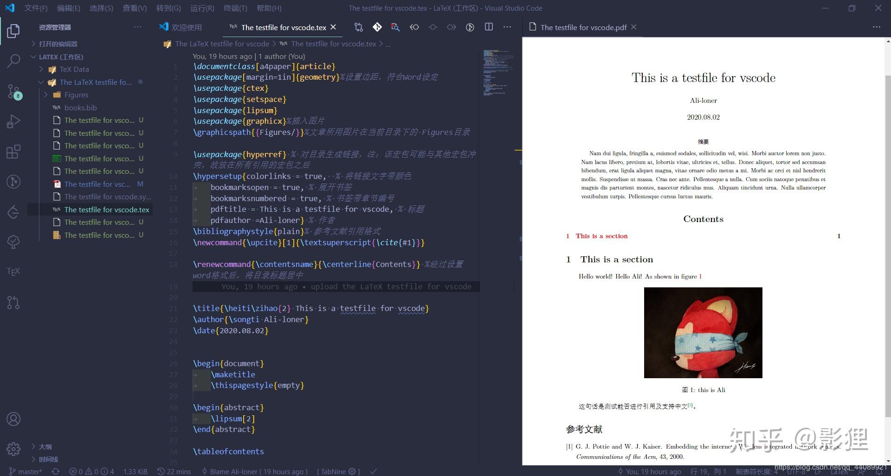Open the 终端(T) menu

coord(235,8)
